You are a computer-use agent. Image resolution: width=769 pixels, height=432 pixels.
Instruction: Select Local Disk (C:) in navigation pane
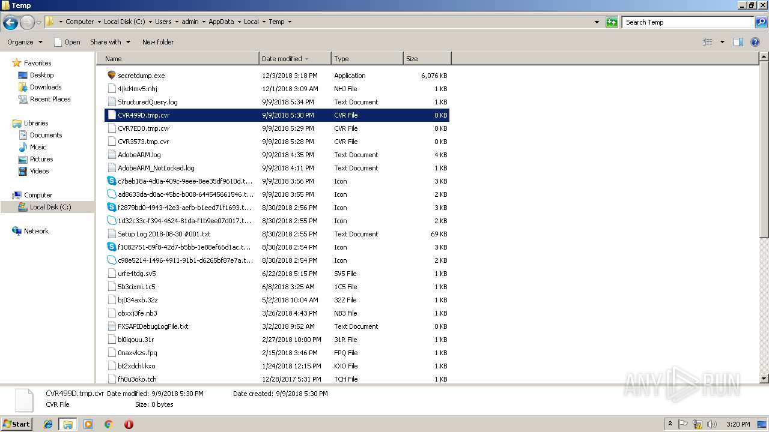pos(50,207)
